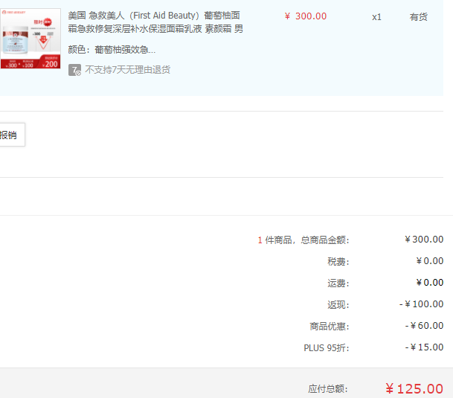
Task: Click the tax value beside 税费
Action: (430, 261)
